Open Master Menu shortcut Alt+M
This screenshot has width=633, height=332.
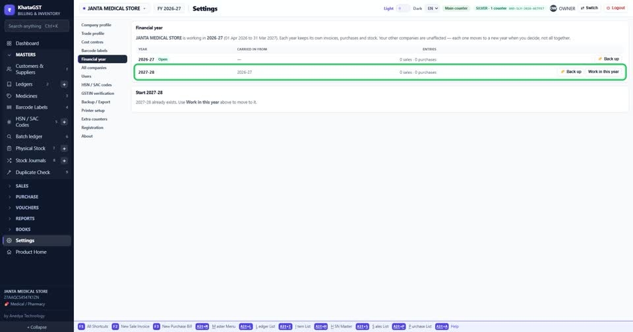pyautogui.click(x=216, y=326)
